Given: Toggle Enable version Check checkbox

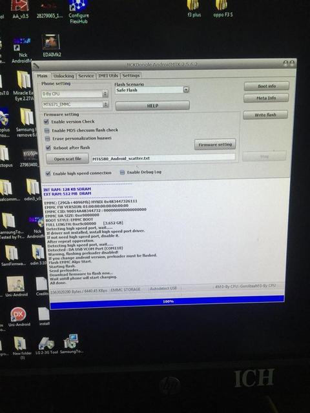Looking at the screenshot, I should coord(46,122).
